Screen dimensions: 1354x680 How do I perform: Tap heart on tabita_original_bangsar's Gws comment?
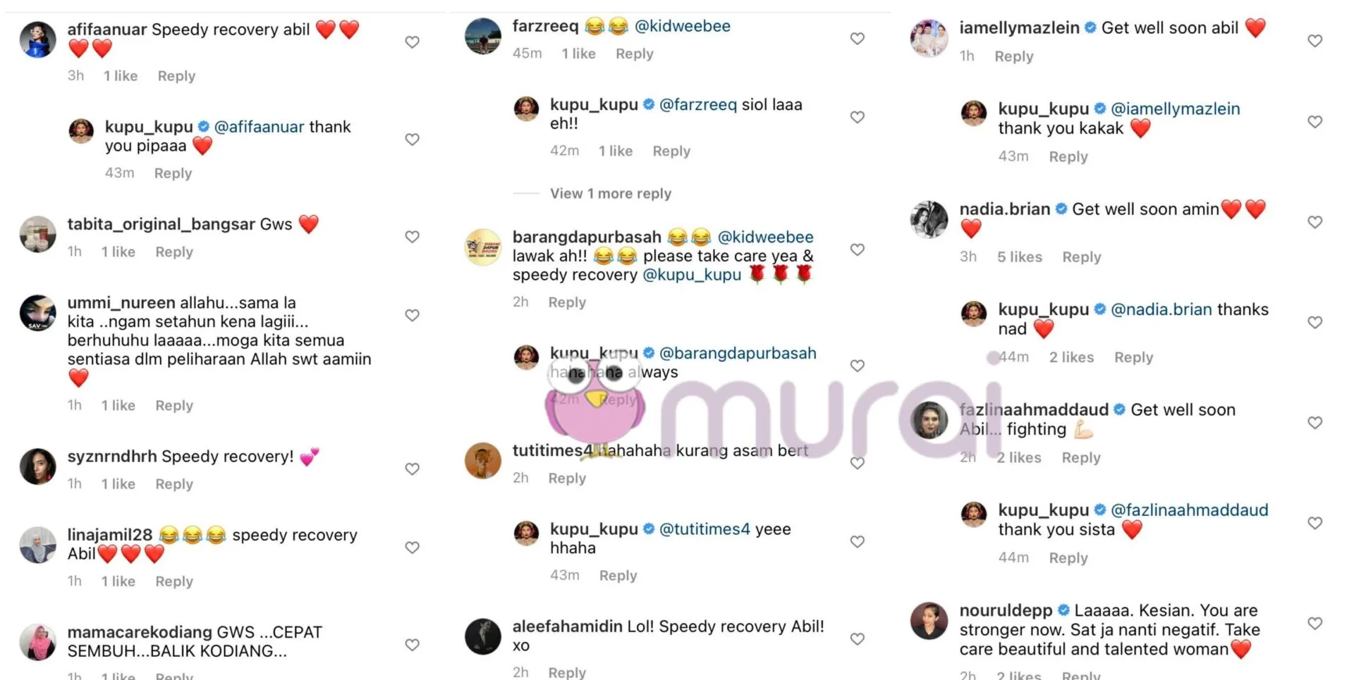click(x=413, y=237)
